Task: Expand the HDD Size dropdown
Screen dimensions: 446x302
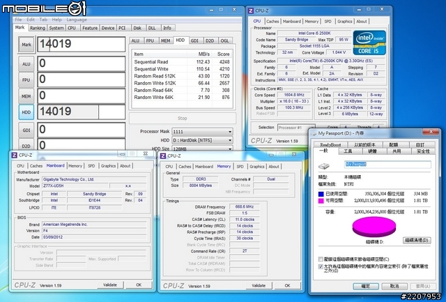Action: (x=230, y=149)
